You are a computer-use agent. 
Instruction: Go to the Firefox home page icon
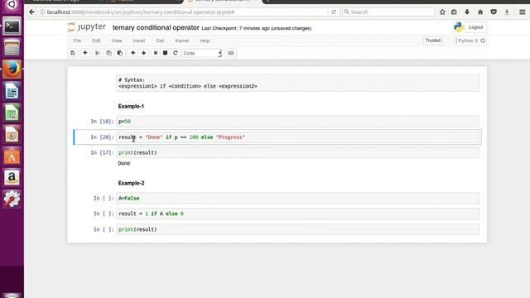480,12
